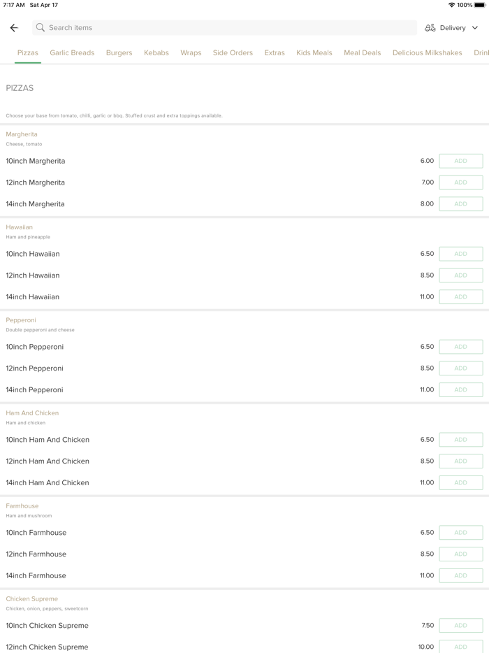489x653 pixels.
Task: Switch to the Garlic Breads tab
Action: click(x=72, y=53)
